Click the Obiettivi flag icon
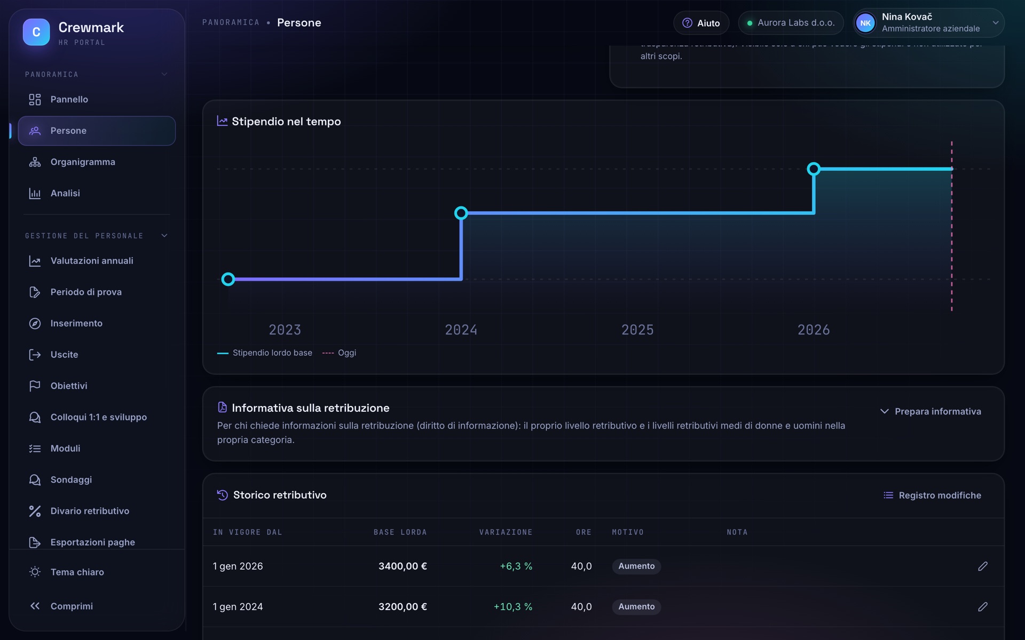 [35, 386]
